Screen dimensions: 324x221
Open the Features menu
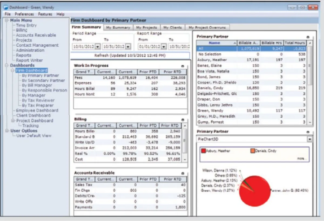click(45, 14)
